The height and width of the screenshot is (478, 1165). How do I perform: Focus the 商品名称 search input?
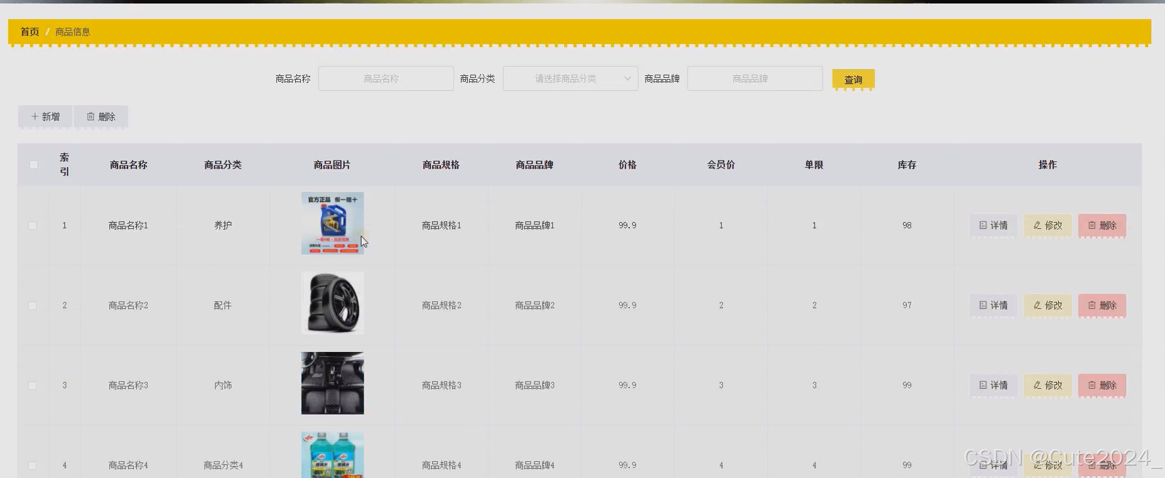tap(386, 78)
